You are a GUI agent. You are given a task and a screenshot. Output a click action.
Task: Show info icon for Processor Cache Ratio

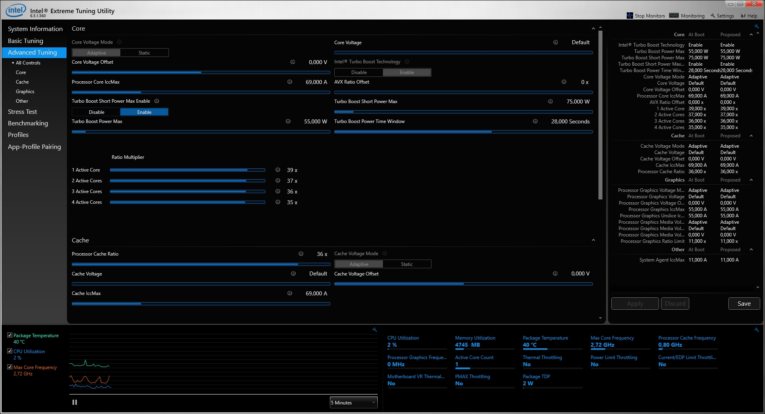point(301,254)
